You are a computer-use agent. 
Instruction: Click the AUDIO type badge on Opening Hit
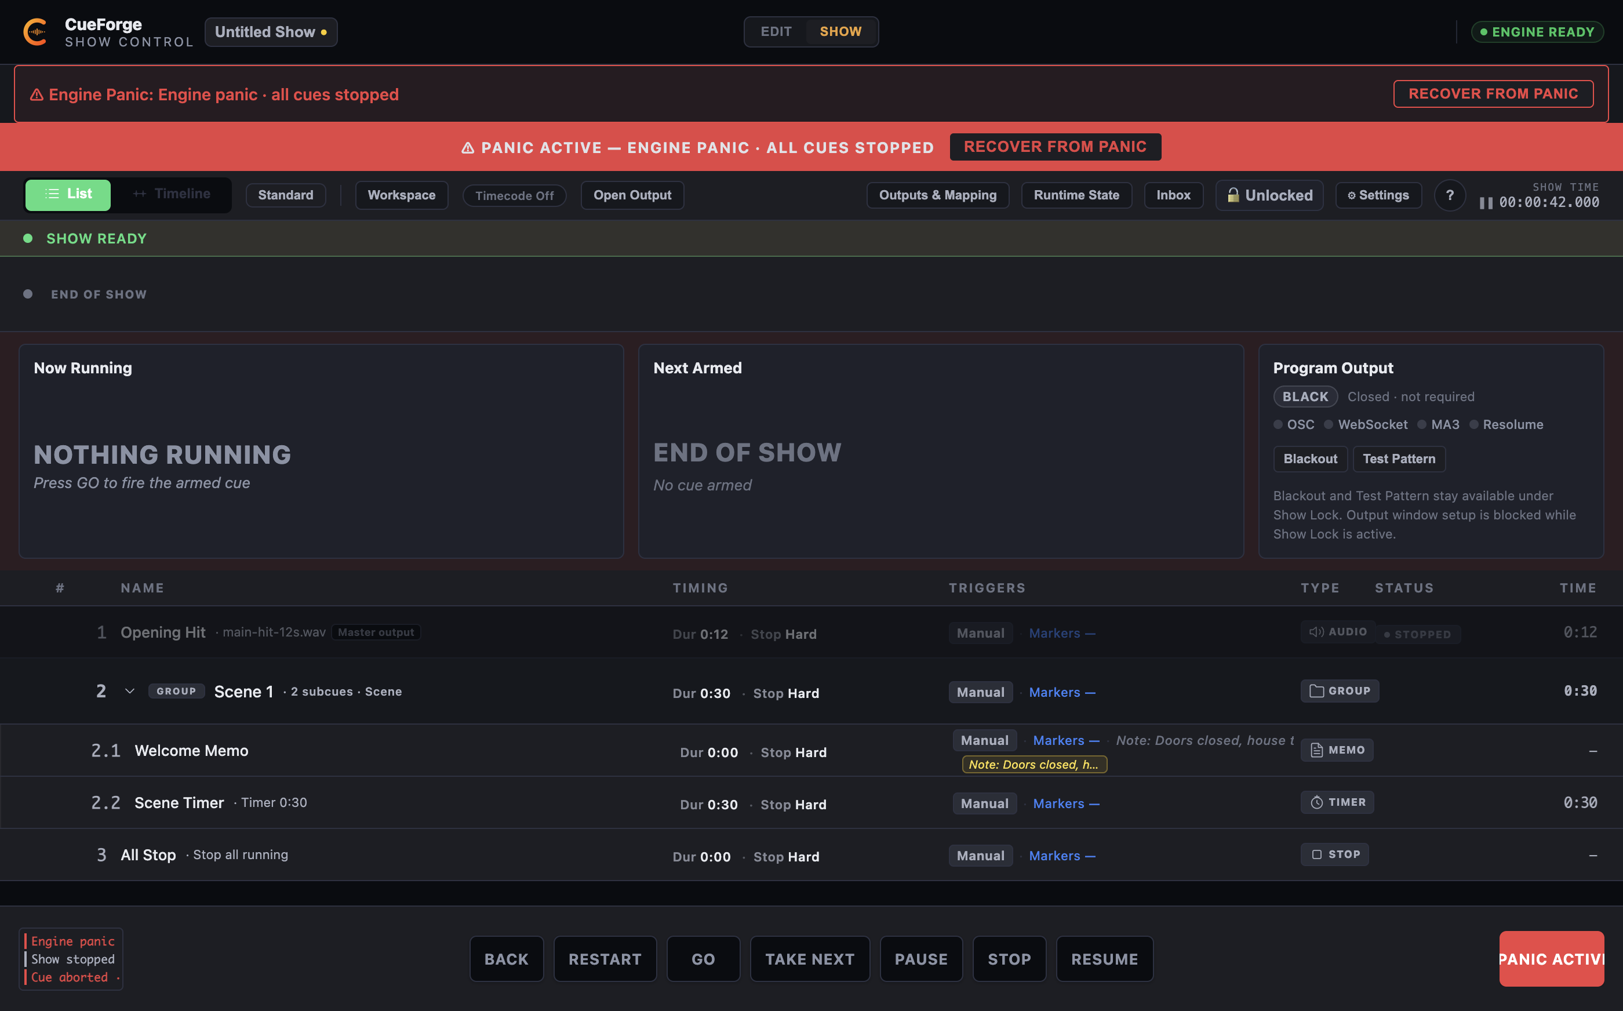pyautogui.click(x=1338, y=632)
